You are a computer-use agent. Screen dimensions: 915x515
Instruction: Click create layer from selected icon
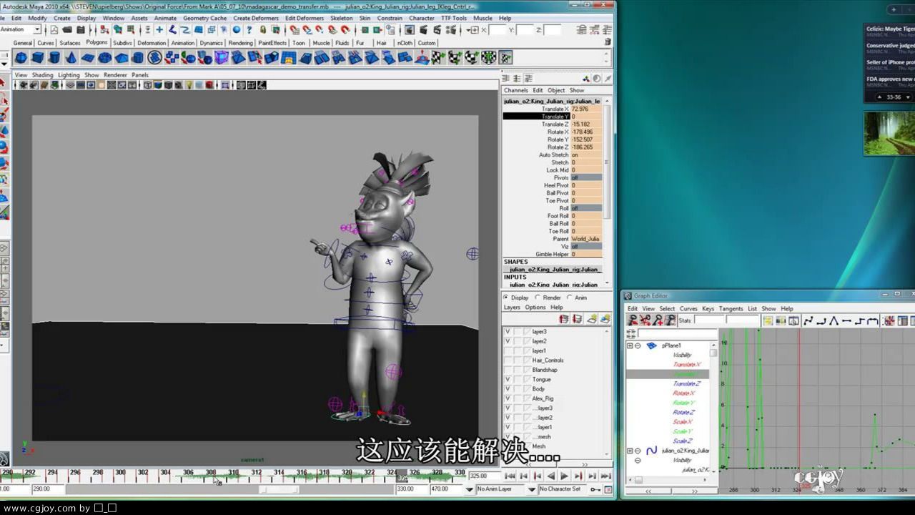click(605, 319)
